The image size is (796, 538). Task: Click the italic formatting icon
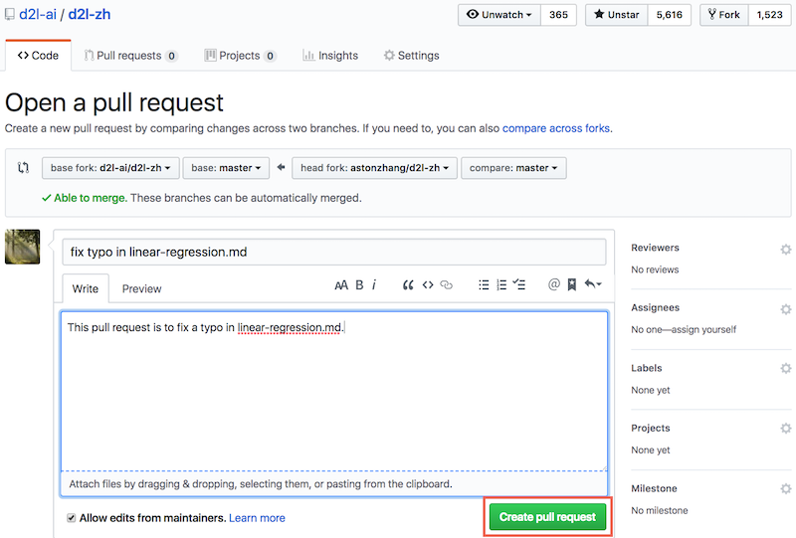pyautogui.click(x=374, y=285)
